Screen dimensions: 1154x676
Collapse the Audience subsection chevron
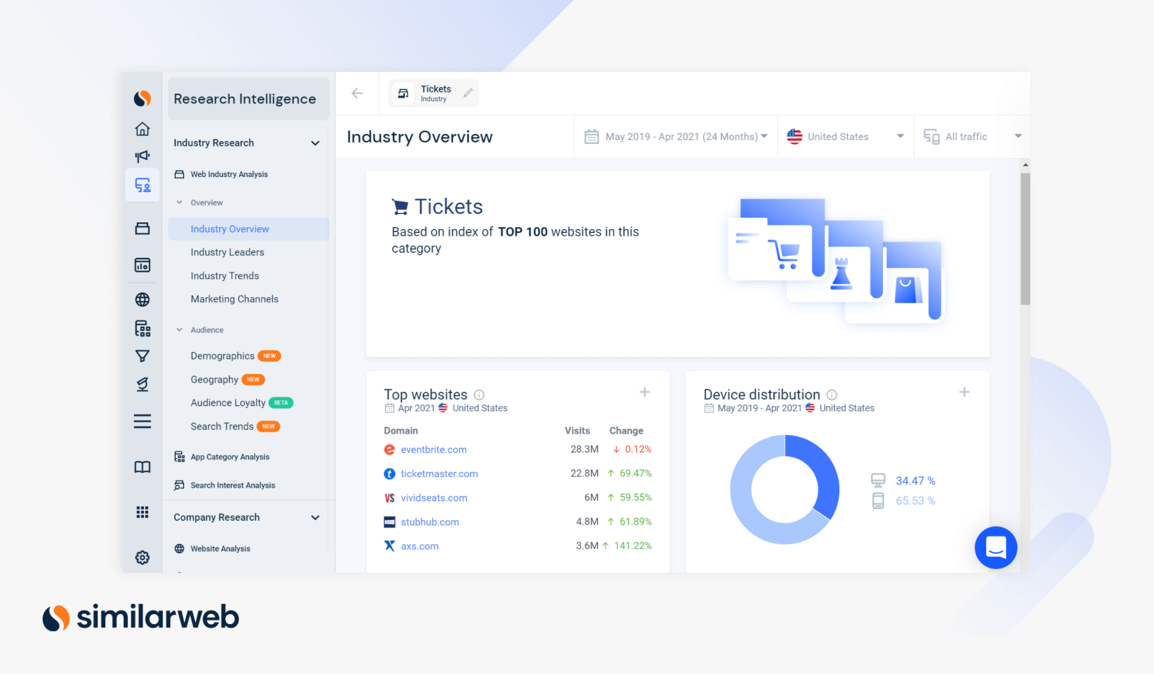pyautogui.click(x=180, y=330)
